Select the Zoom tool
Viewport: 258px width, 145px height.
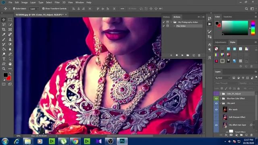[4, 69]
